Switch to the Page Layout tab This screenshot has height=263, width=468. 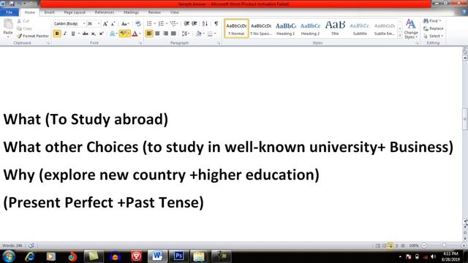click(x=75, y=12)
